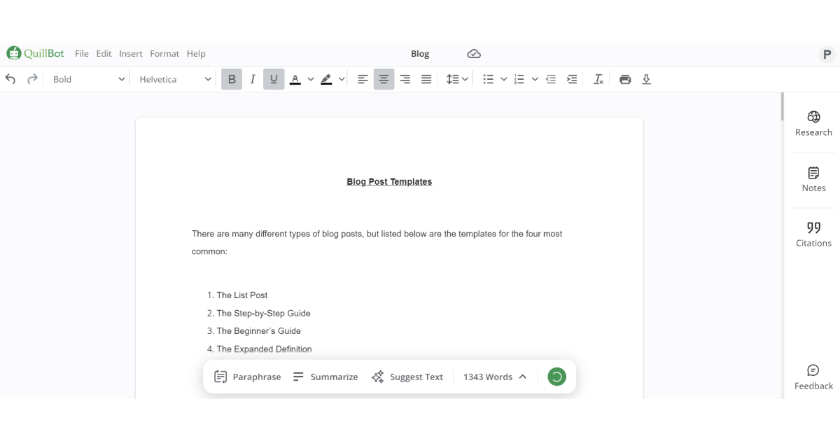Justify the text
The image size is (840, 441).
(x=426, y=79)
